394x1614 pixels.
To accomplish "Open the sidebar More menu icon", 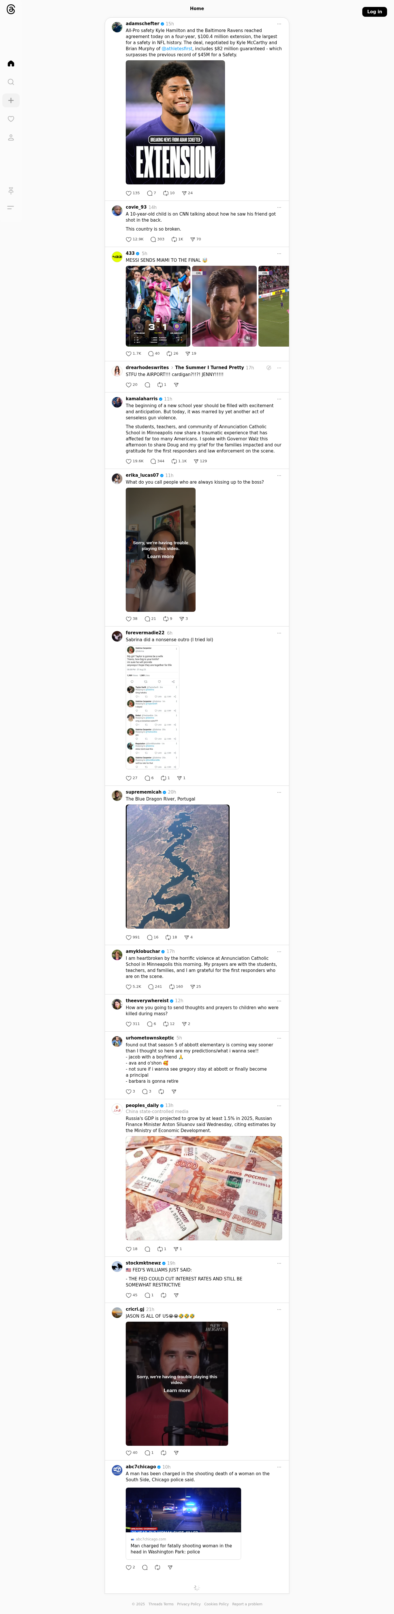I will 11,207.
